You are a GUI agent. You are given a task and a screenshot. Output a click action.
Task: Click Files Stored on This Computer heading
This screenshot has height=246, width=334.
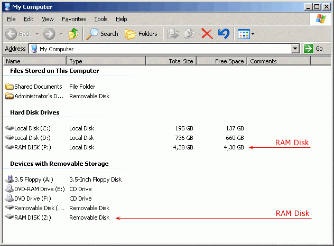click(54, 71)
